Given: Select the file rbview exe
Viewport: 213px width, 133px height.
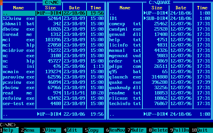Looking at the screenshot, I should coord(53,87).
